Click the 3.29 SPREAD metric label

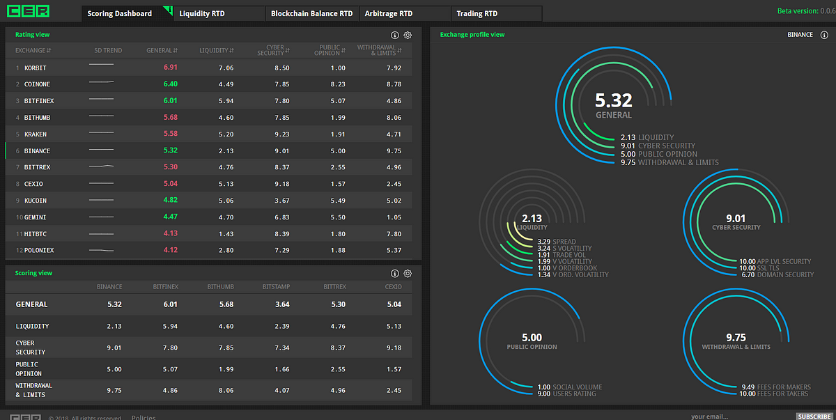click(557, 242)
